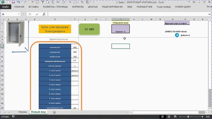The width and height of the screenshot is (212, 119).
Task: Click the 000 thousands separator icon
Action: pos(58,2)
